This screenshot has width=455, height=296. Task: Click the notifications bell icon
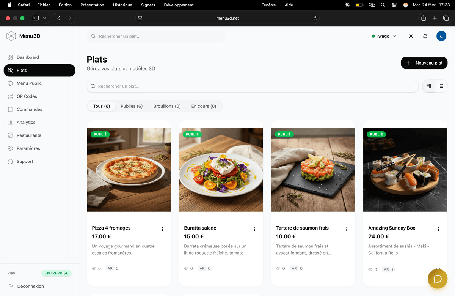tap(425, 36)
